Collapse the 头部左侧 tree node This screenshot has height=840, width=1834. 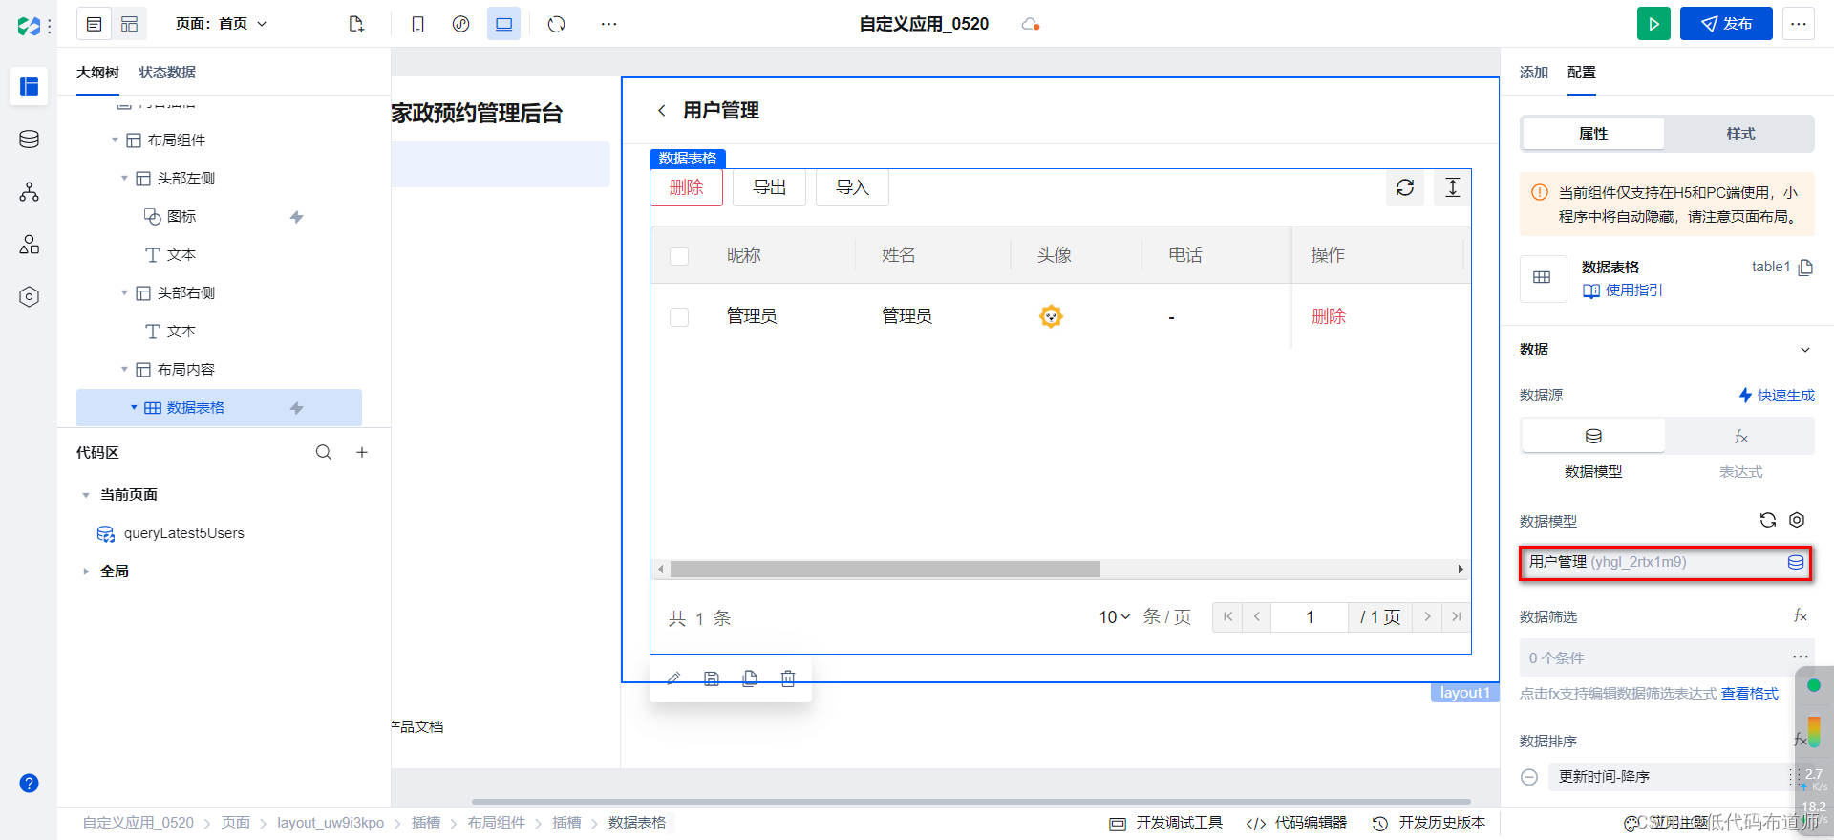(124, 179)
